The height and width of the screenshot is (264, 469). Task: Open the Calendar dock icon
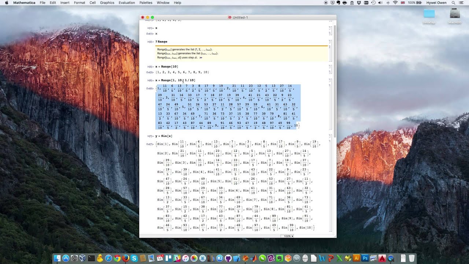pos(160,258)
